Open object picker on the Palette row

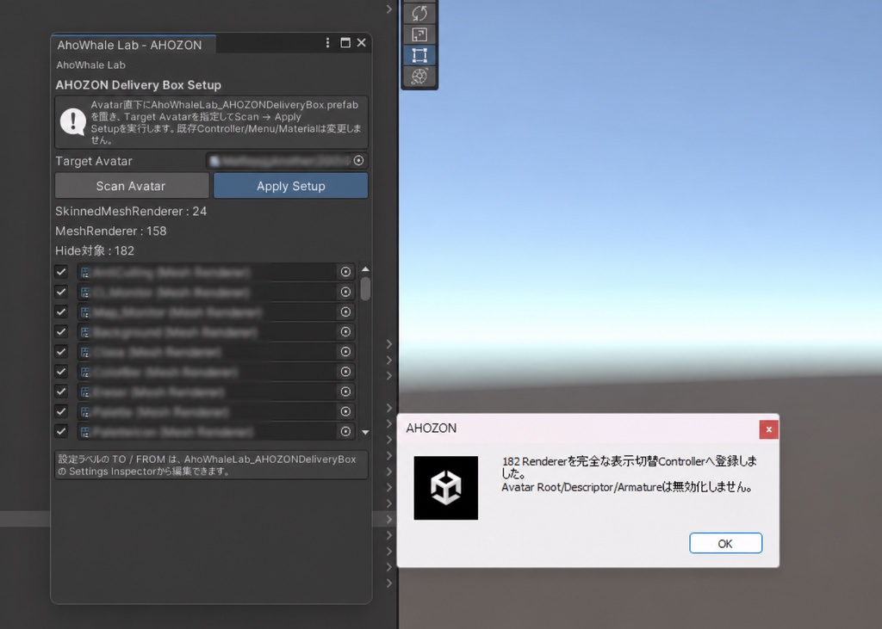[346, 411]
